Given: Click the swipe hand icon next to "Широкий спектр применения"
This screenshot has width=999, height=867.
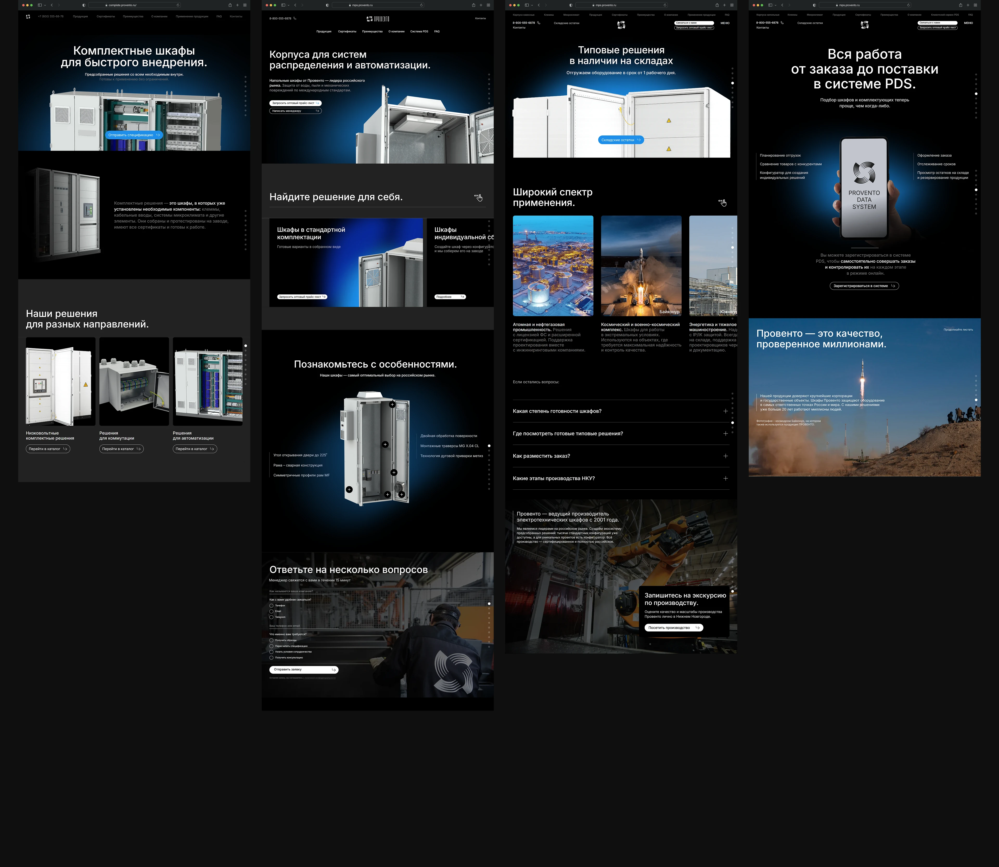Looking at the screenshot, I should pos(722,202).
